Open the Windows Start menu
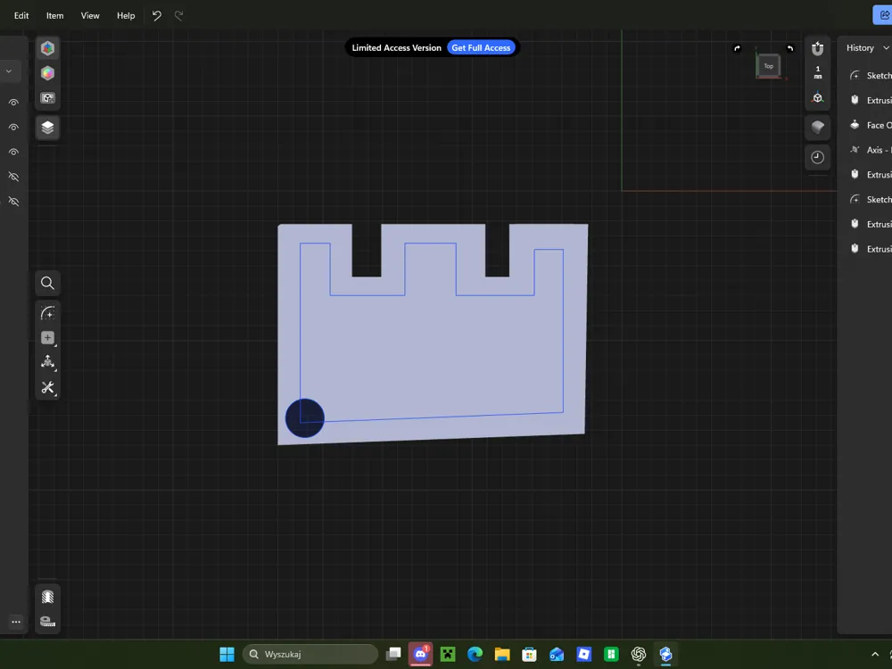The width and height of the screenshot is (892, 669). coord(227,654)
